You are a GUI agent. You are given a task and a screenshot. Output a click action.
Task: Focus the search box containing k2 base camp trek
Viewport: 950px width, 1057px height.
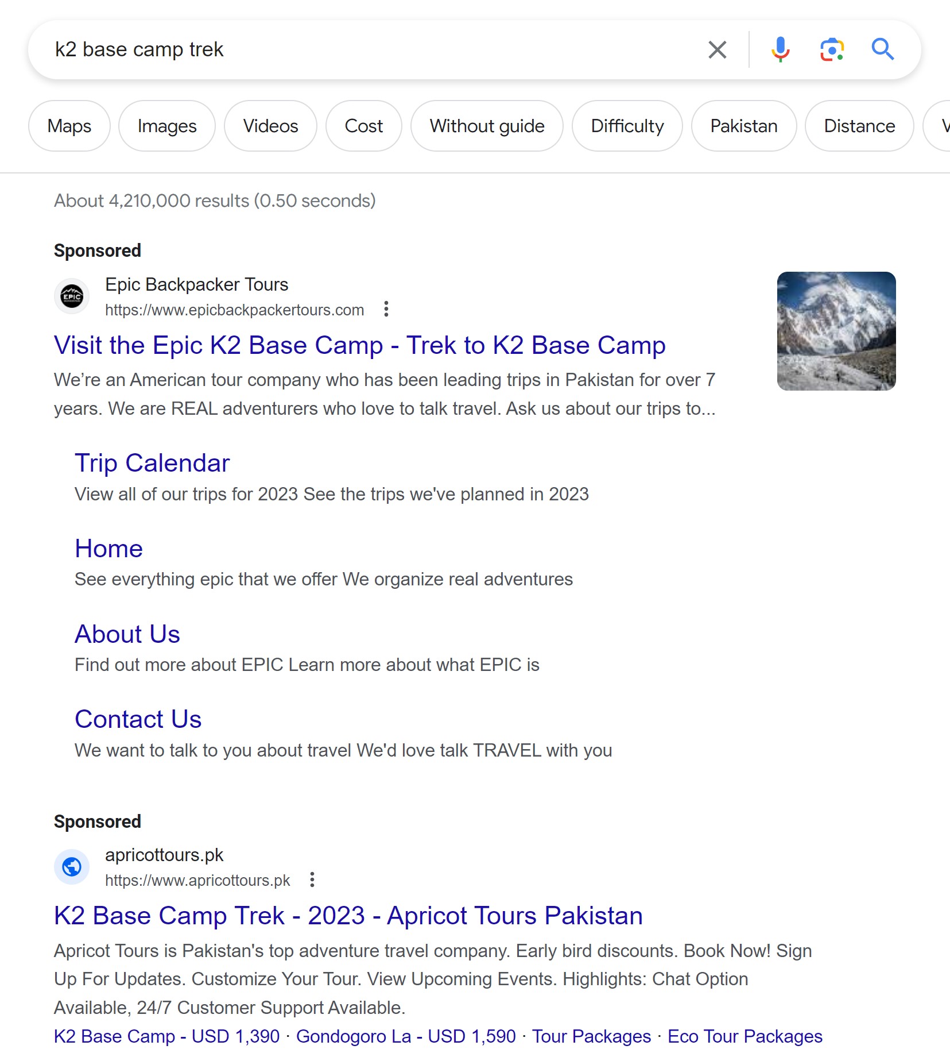coord(367,50)
